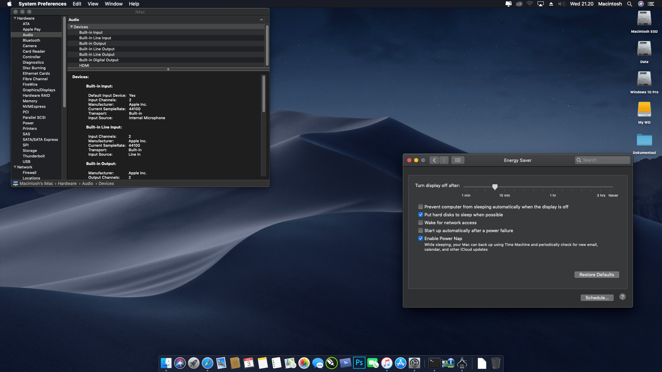Viewport: 662px width, 372px height.
Task: Click the AirPlay icon in menu bar
Action: click(x=541, y=4)
